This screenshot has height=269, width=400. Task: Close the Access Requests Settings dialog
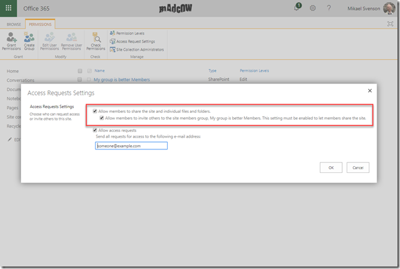click(370, 90)
